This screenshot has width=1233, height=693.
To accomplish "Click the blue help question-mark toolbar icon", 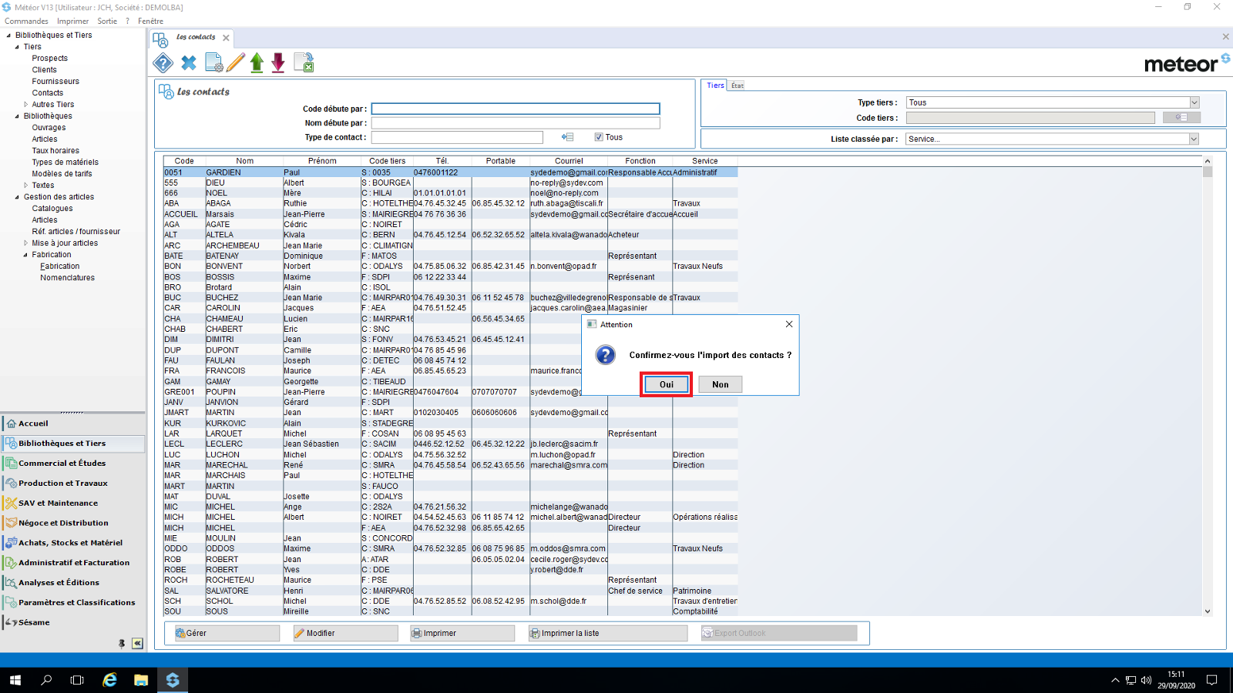I will (x=163, y=63).
